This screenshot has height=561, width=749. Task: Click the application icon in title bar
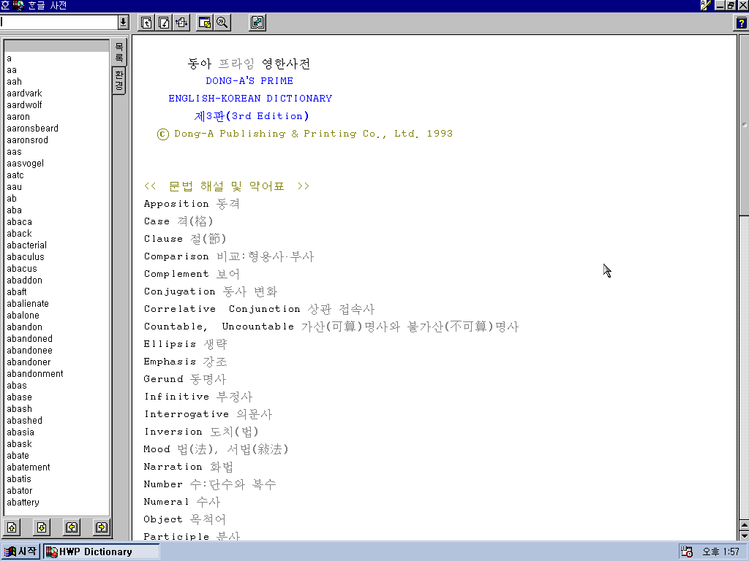point(18,5)
